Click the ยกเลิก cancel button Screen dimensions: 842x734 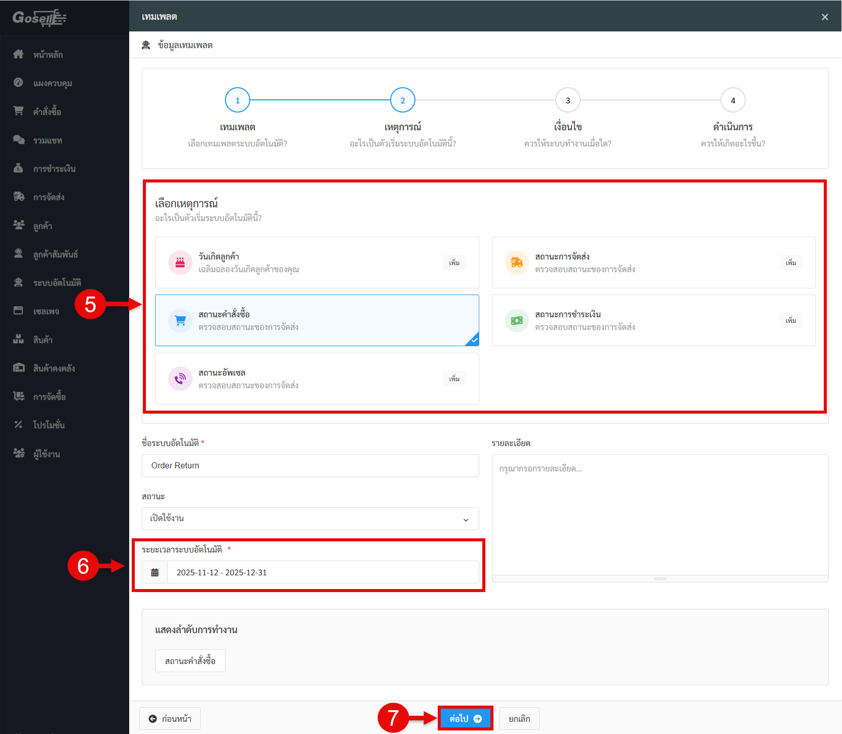pyautogui.click(x=519, y=718)
